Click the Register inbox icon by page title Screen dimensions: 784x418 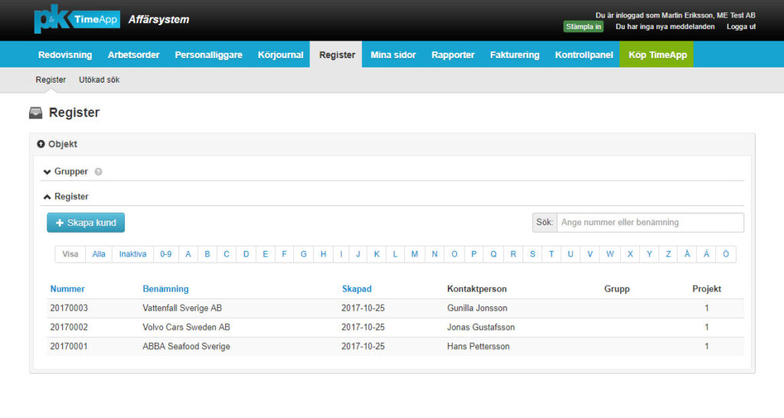(36, 113)
